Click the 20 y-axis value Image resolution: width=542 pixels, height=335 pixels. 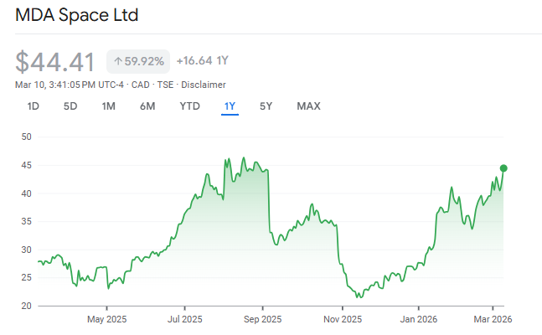(x=26, y=306)
